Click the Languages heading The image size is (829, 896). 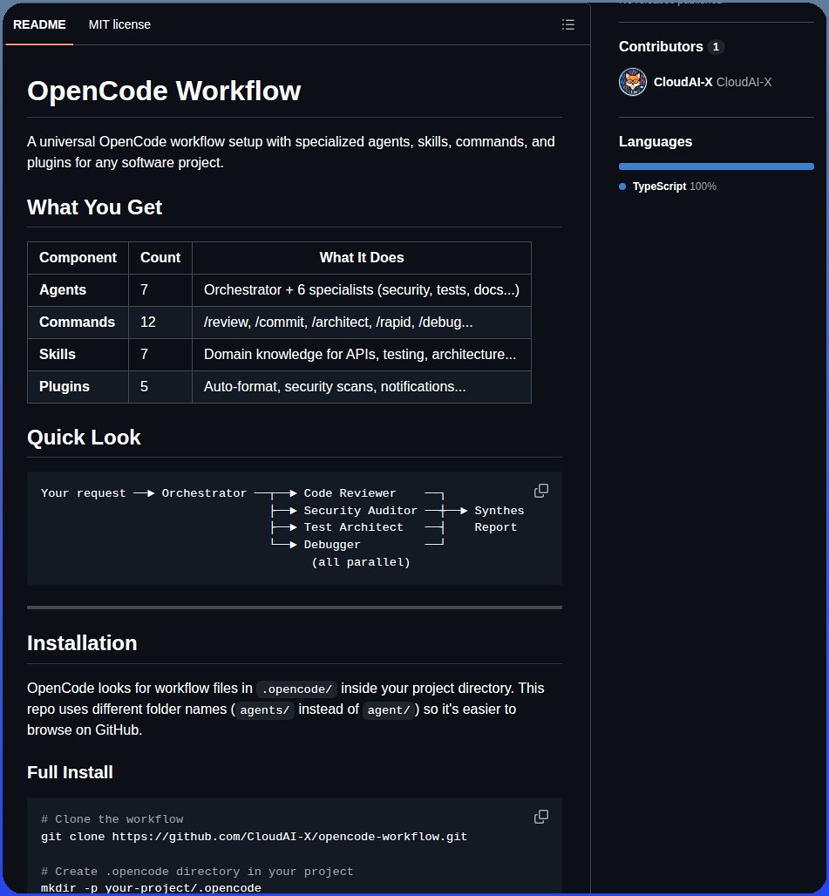[656, 142]
